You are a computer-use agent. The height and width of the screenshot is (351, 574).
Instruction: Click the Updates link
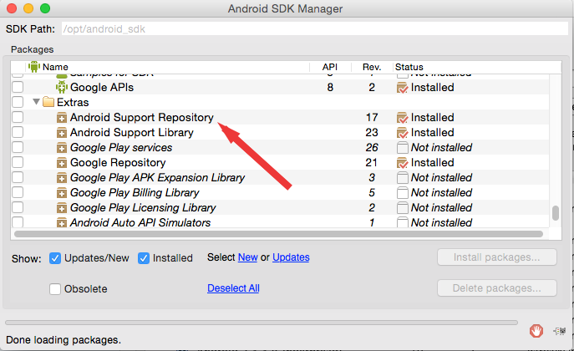click(x=291, y=257)
